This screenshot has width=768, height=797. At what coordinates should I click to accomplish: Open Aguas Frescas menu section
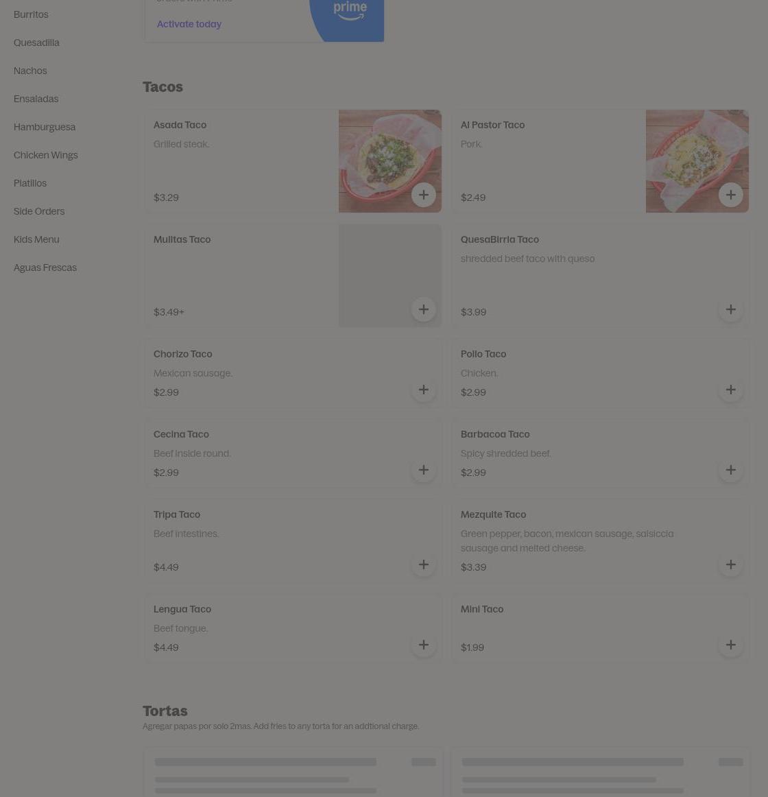45,267
